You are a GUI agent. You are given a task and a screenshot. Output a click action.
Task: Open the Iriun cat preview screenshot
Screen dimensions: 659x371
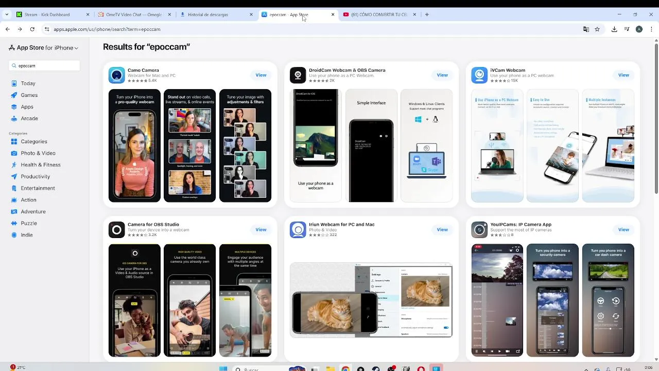(x=371, y=300)
